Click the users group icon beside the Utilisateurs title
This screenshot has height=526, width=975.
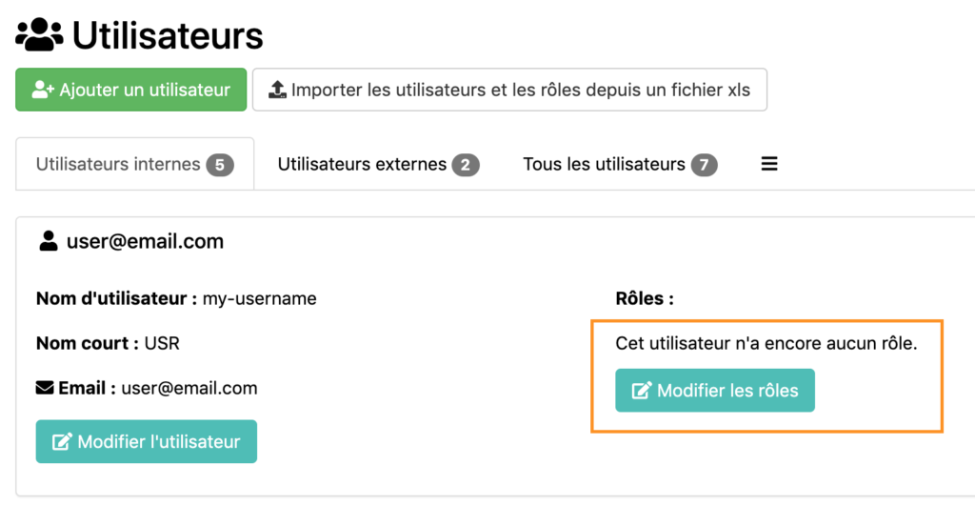point(39,34)
